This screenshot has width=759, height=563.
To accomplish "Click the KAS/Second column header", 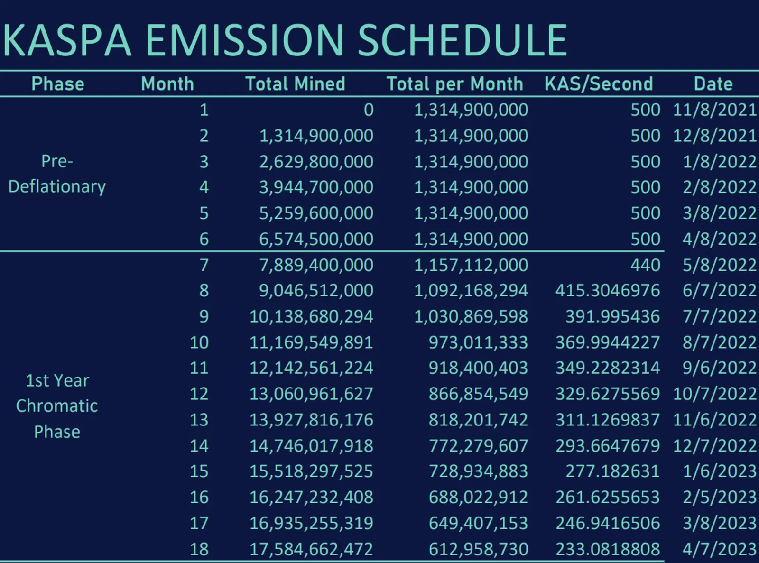I will tap(599, 84).
